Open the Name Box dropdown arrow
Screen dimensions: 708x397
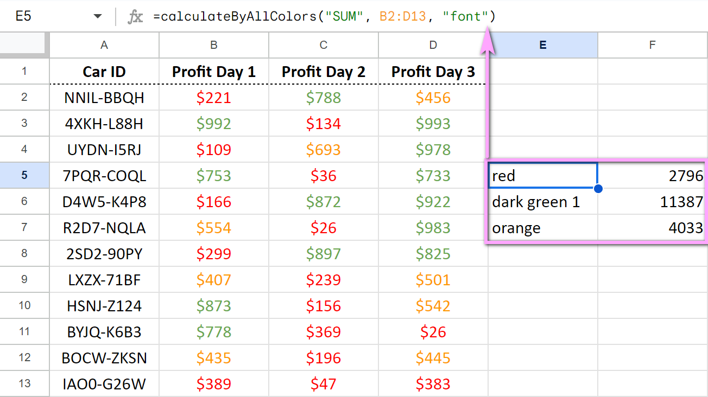[x=97, y=16]
